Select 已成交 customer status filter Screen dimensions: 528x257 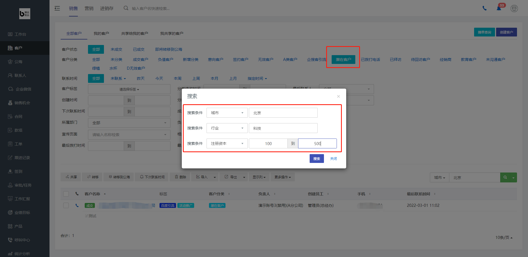tap(139, 49)
